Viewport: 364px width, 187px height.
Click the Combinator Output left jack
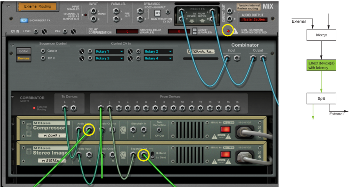click(253, 58)
